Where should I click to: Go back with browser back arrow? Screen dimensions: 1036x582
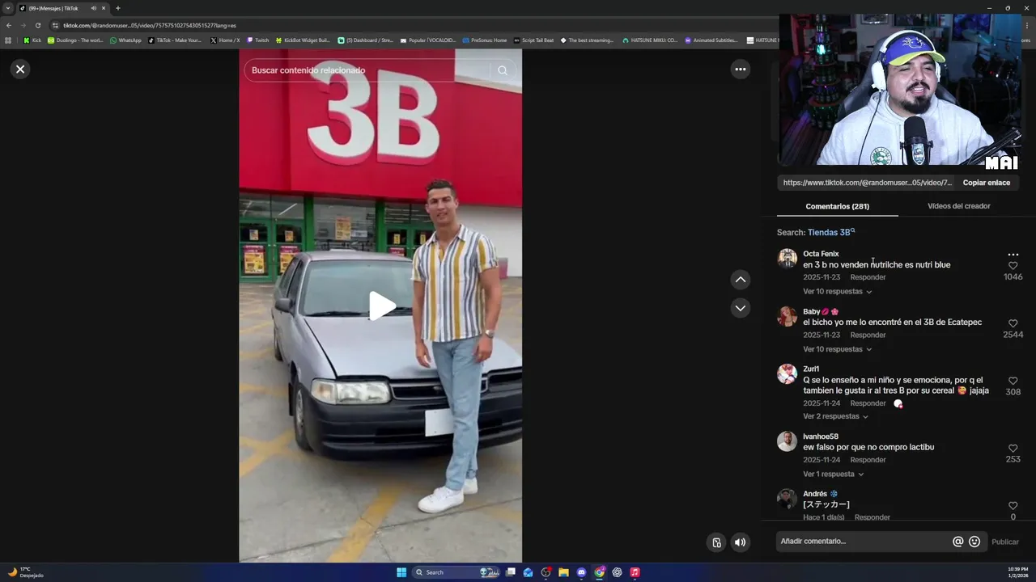pyautogui.click(x=9, y=25)
